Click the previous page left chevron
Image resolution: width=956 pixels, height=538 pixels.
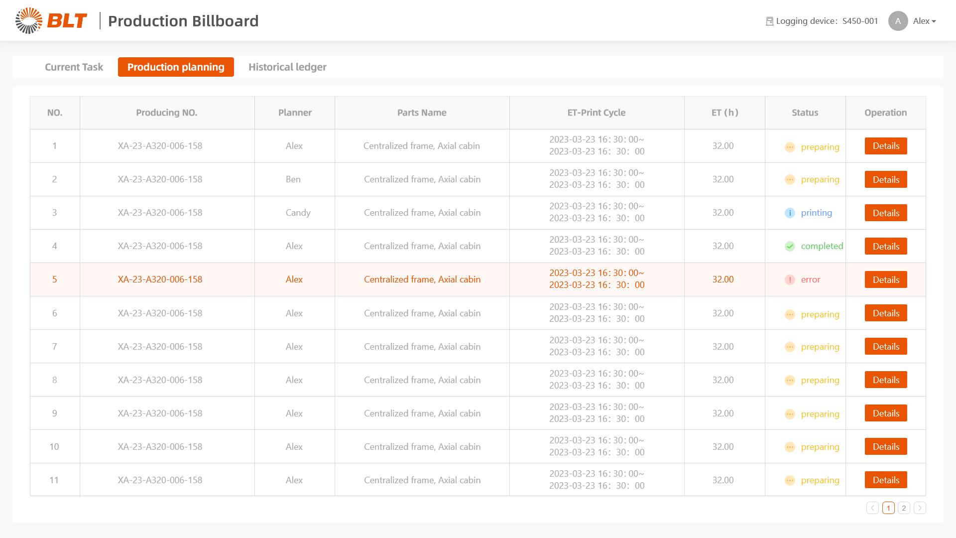(872, 508)
